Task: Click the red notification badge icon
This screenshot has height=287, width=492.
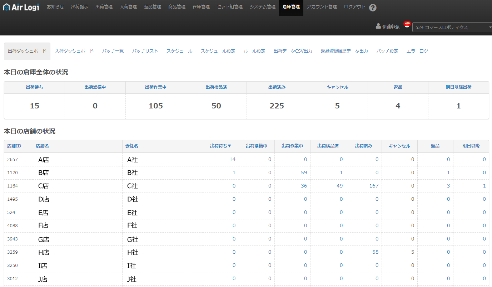Action: click(x=407, y=24)
